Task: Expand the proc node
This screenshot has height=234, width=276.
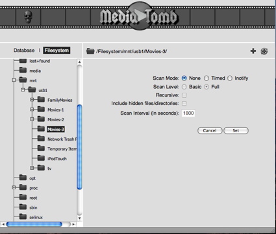Action: click(14, 187)
